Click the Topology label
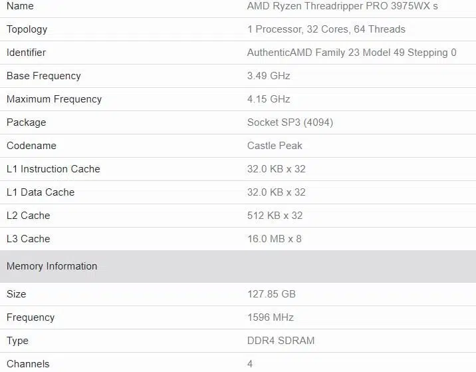The height and width of the screenshot is (372, 476). (x=27, y=29)
